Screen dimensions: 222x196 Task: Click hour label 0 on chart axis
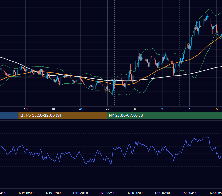pos(135,109)
